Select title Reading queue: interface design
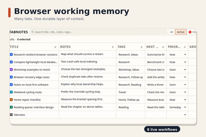The height and width of the screenshot is (137, 206). pyautogui.click(x=34, y=107)
